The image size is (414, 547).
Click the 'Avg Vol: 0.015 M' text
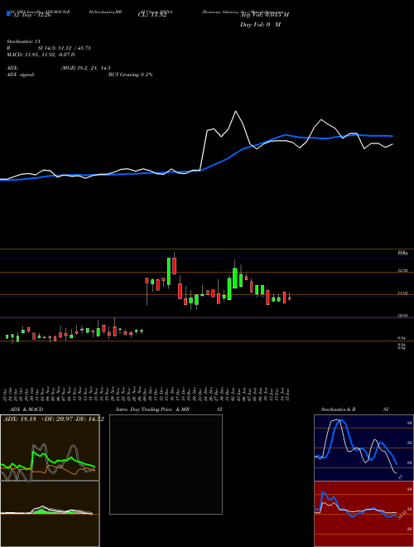(264, 15)
